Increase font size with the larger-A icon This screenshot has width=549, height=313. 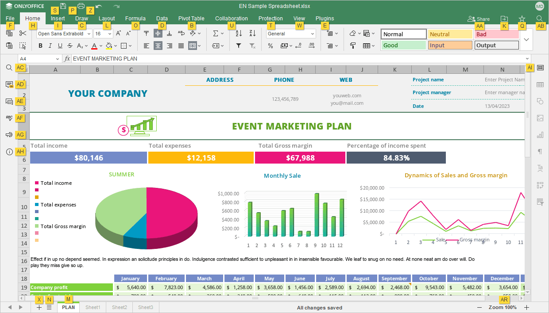118,33
